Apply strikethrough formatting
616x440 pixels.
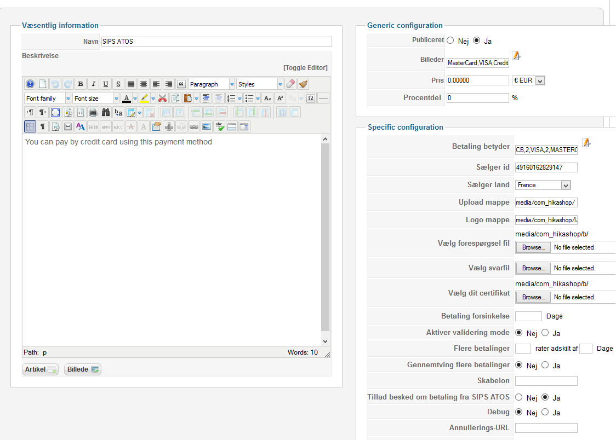click(x=118, y=84)
